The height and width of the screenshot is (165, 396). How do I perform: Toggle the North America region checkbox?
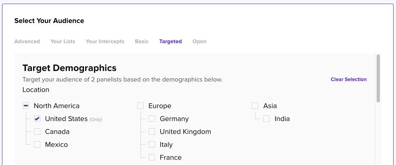click(26, 106)
